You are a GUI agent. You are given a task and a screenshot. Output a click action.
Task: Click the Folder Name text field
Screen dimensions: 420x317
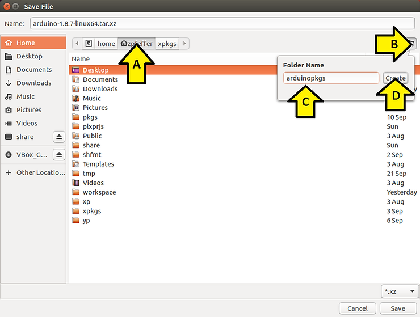point(331,78)
